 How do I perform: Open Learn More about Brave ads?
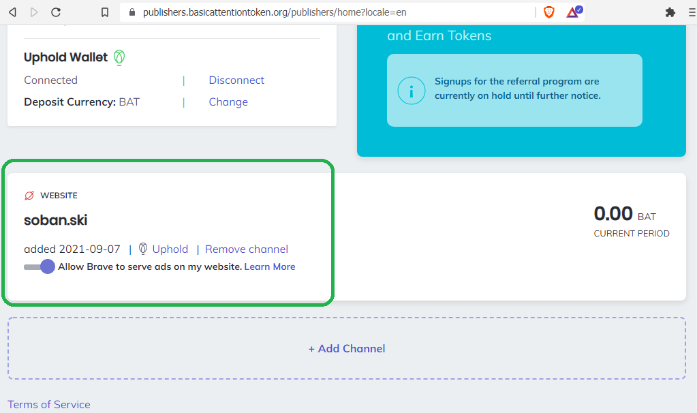[270, 266]
